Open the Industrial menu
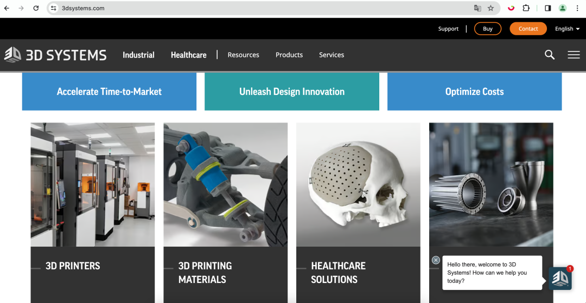 click(x=138, y=55)
